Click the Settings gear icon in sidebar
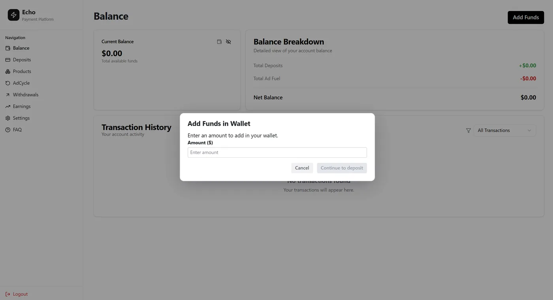553x300 pixels. click(x=8, y=118)
